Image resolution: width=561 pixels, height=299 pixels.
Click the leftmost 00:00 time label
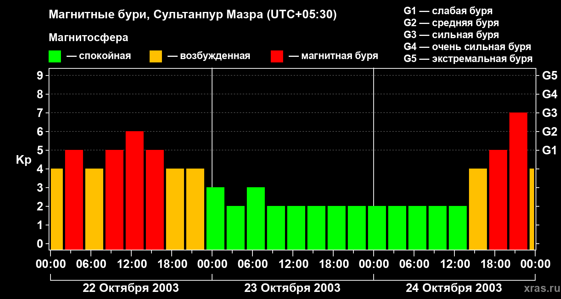[x=50, y=264]
